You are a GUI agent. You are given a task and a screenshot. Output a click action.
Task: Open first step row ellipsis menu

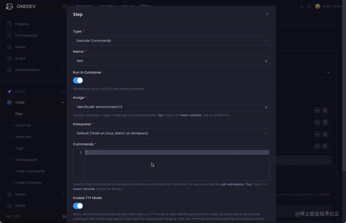(x=317, y=110)
